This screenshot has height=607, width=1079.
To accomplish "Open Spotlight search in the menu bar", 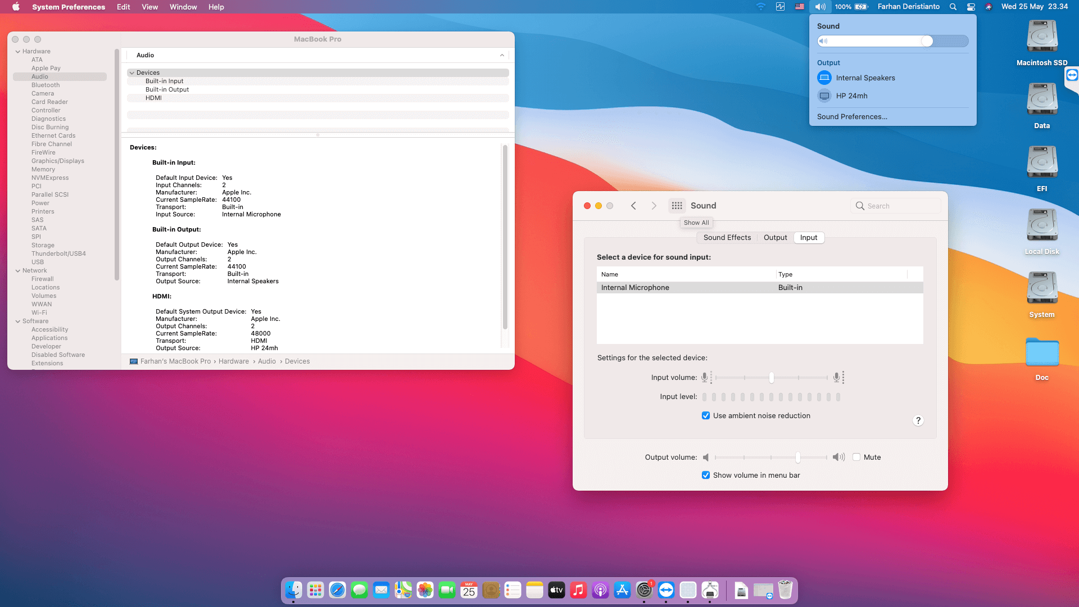I will [953, 7].
